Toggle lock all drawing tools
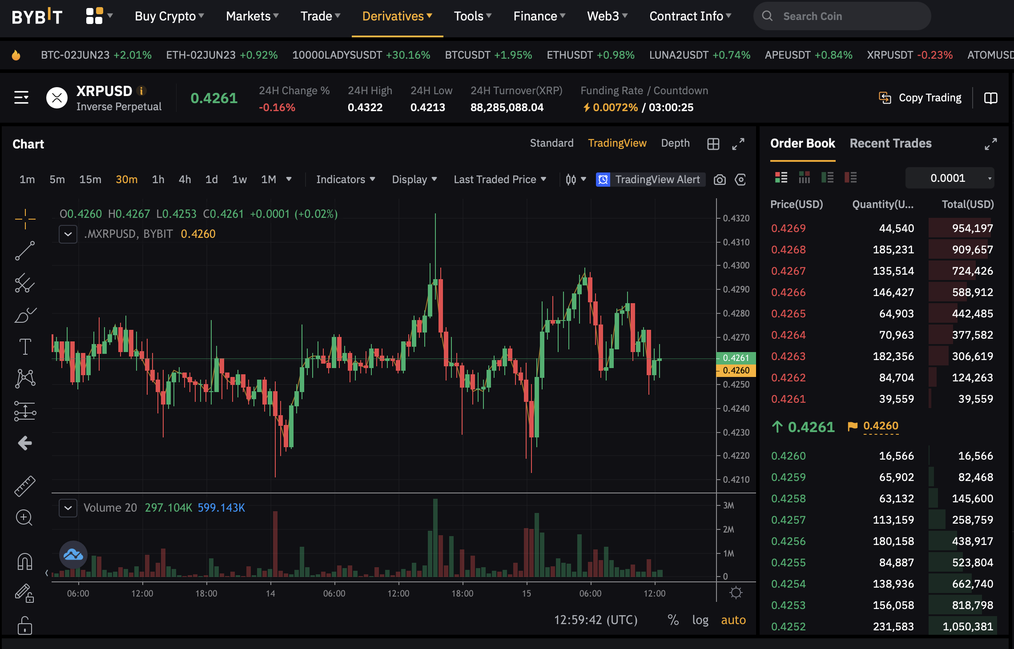The image size is (1014, 649). 25,625
